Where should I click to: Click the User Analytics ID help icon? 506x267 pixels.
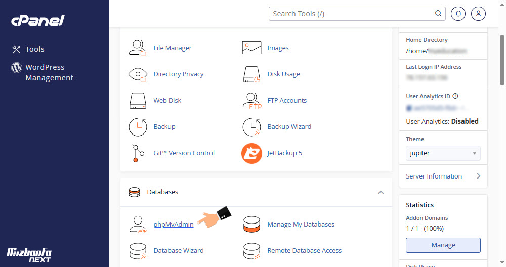click(455, 96)
